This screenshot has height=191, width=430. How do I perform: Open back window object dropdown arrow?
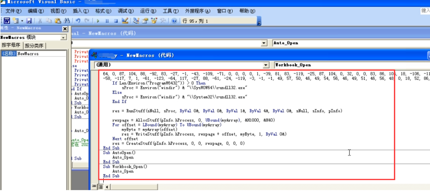click(x=264, y=43)
